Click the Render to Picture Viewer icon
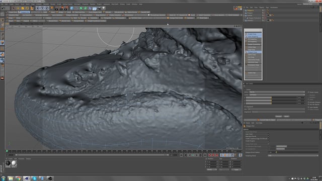The width and height of the screenshot is (322, 181). click(61, 8)
